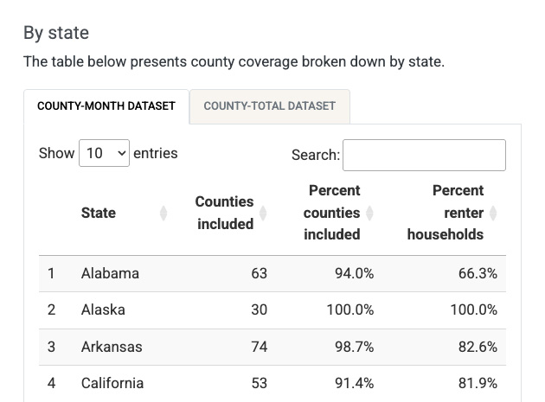This screenshot has height=402, width=545.
Task: Click the State column header
Action: pos(99,213)
